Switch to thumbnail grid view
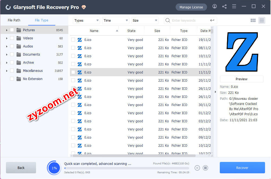271x179 pixels. click(253, 20)
